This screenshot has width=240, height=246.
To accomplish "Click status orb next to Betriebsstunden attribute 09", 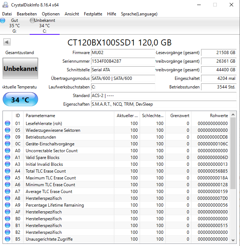I will [x=7, y=137].
